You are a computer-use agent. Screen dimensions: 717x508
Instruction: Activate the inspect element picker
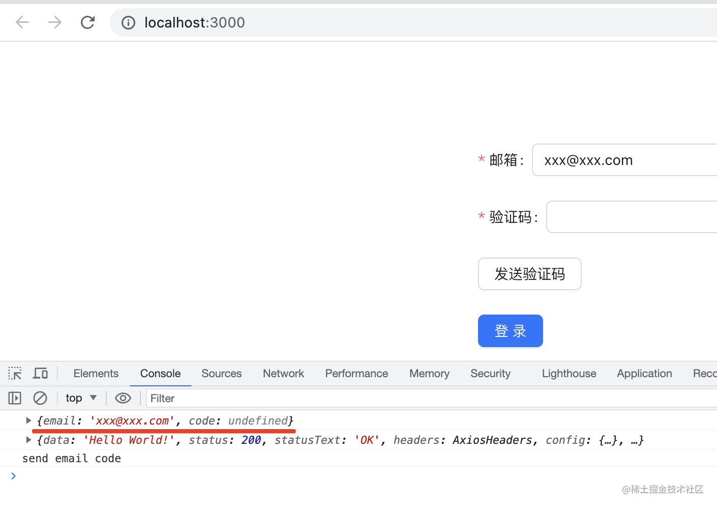tap(15, 374)
